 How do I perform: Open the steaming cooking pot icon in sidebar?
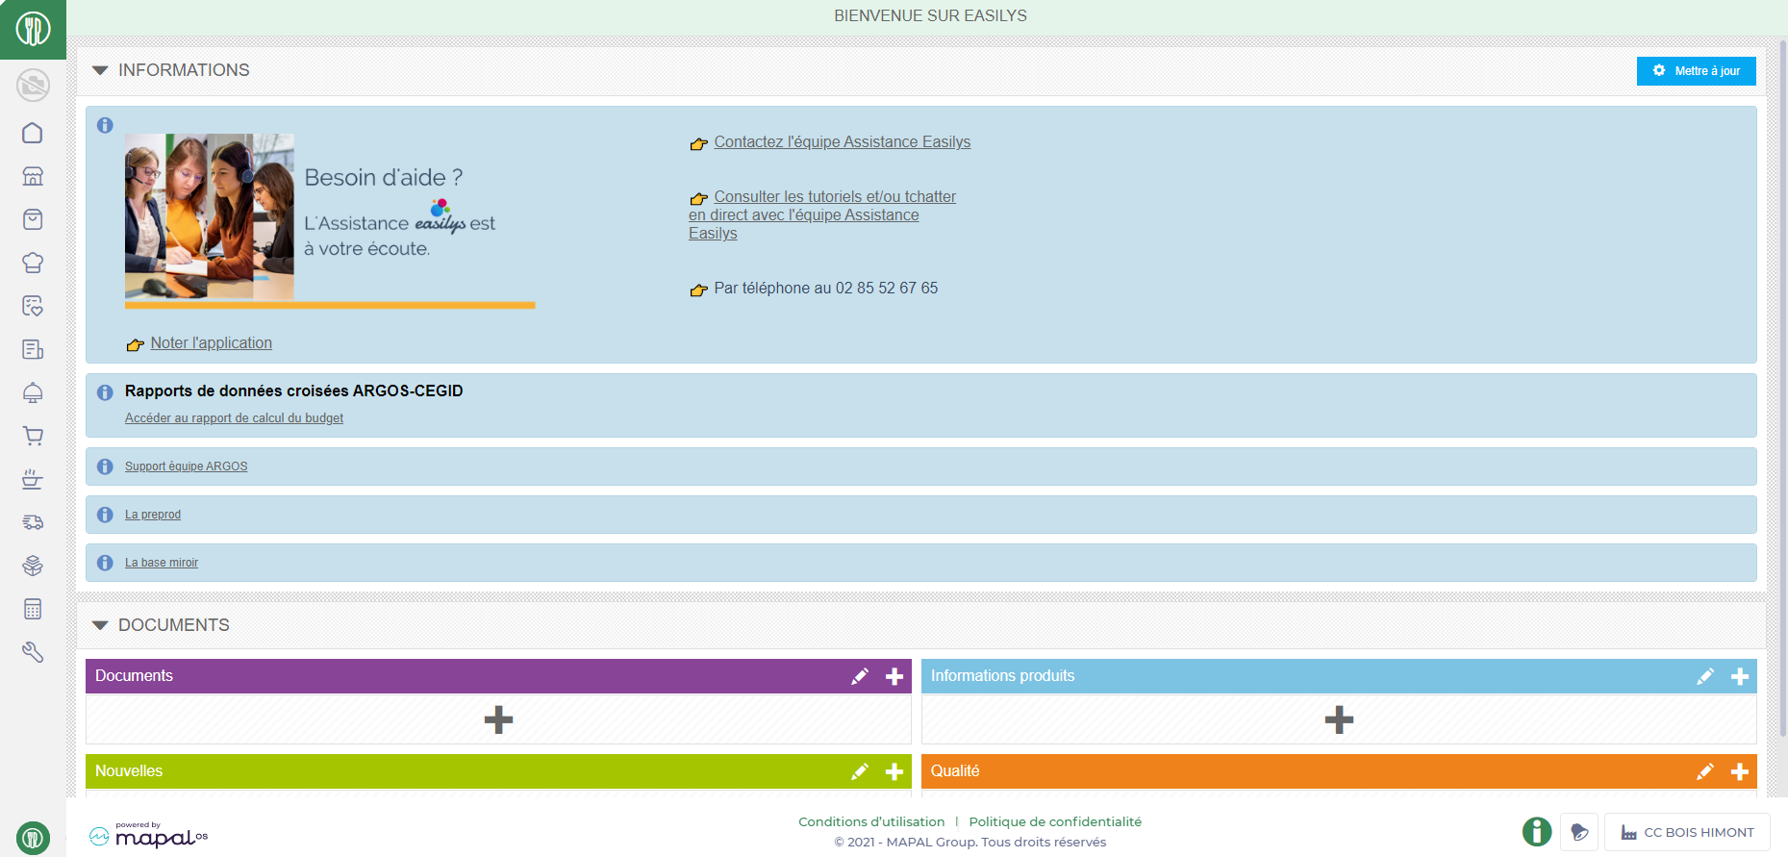pyautogui.click(x=33, y=479)
